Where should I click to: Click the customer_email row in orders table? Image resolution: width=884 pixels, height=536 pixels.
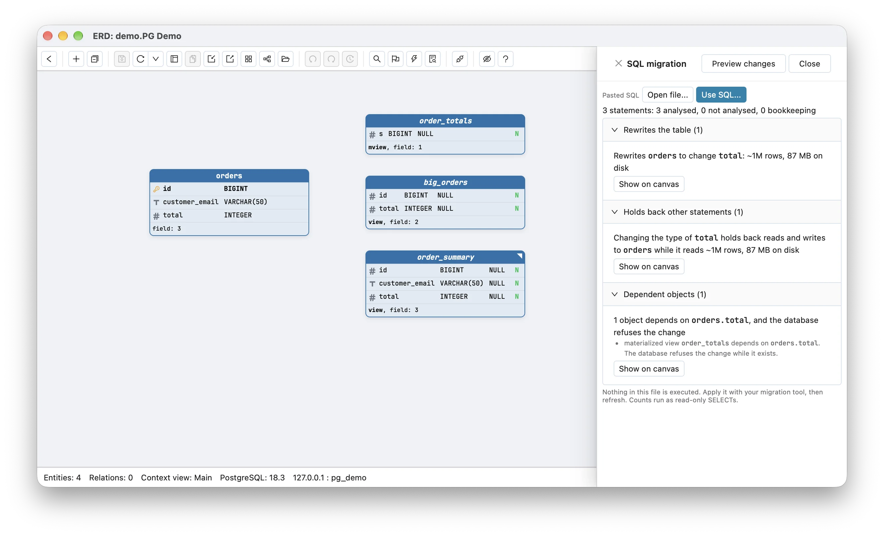click(x=229, y=202)
